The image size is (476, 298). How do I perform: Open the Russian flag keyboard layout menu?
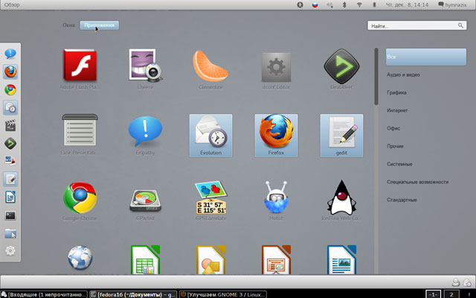pyautogui.click(x=315, y=5)
